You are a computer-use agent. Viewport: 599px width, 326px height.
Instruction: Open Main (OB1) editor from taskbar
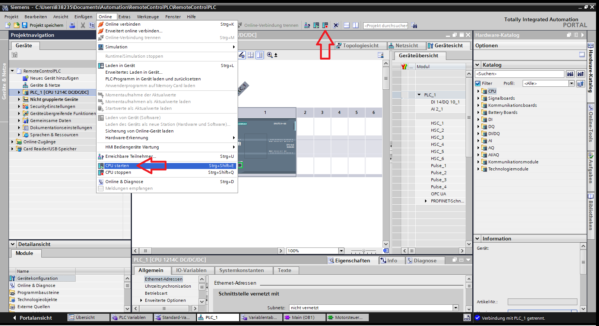pyautogui.click(x=304, y=317)
